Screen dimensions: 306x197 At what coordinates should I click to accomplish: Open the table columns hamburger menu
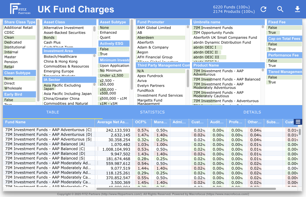298,122
